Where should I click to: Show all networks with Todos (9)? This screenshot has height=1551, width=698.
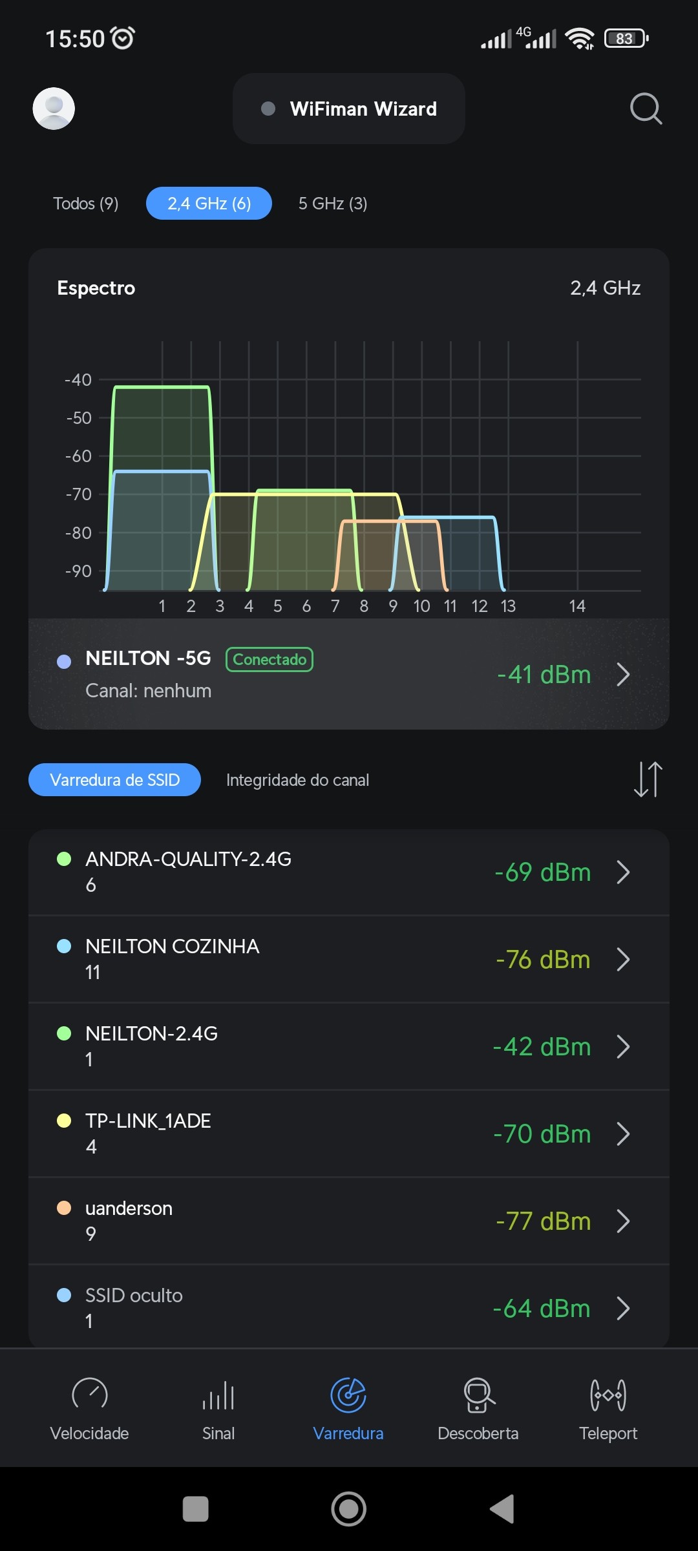pos(86,204)
